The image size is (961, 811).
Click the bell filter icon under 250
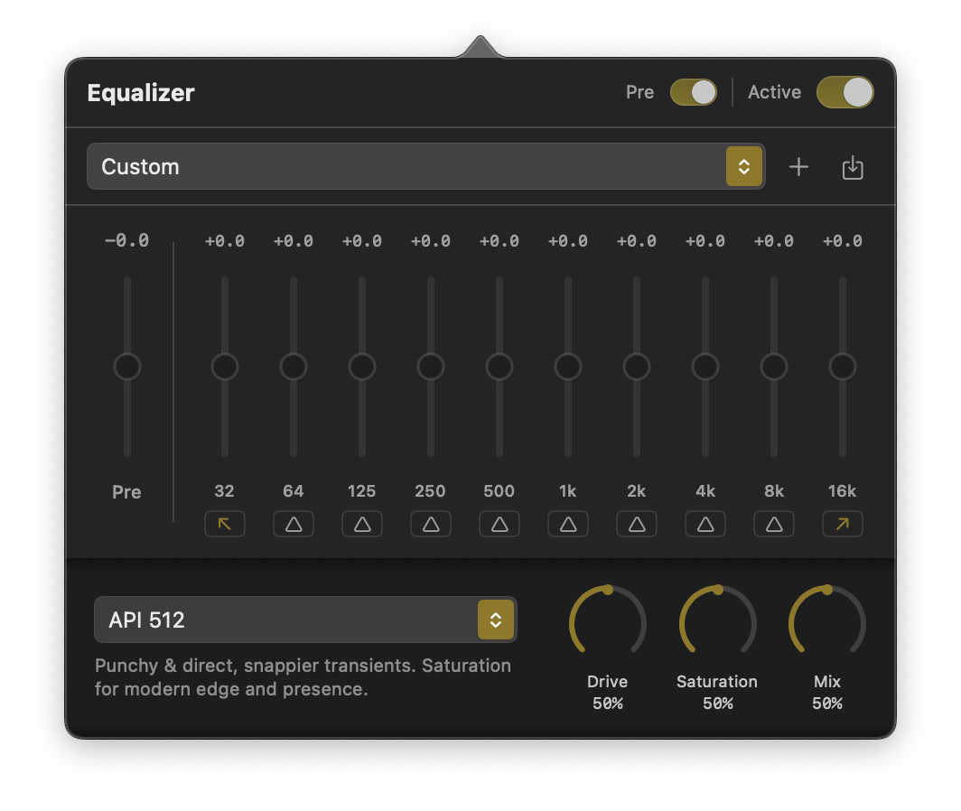tap(431, 524)
